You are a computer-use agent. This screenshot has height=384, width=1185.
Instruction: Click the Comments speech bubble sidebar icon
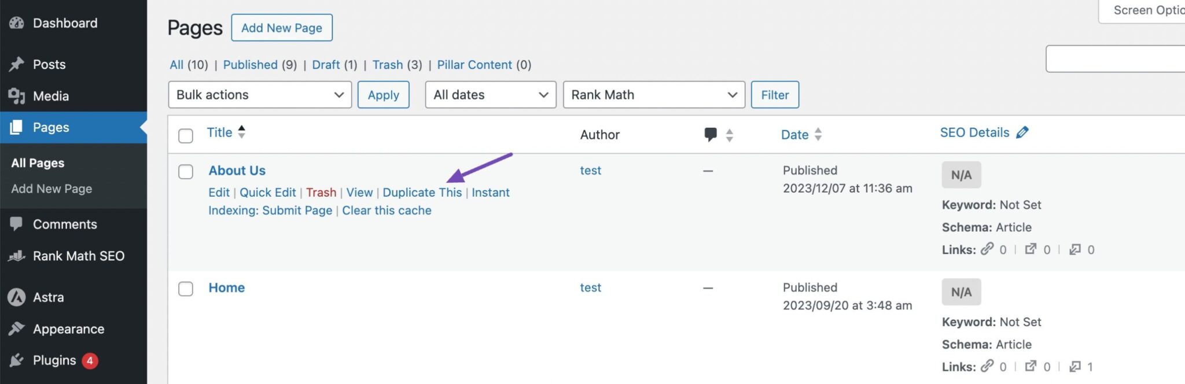tap(17, 224)
